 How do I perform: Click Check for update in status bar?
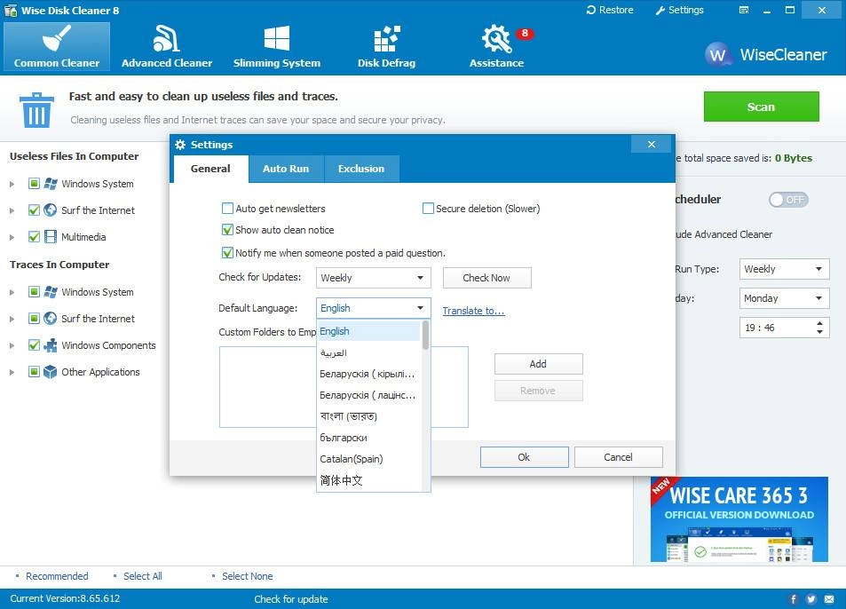tap(291, 598)
